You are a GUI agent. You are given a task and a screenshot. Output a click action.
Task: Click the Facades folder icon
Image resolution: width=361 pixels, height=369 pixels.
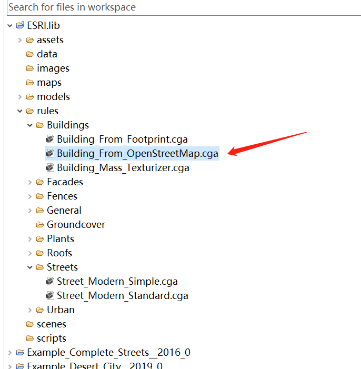coord(40,182)
